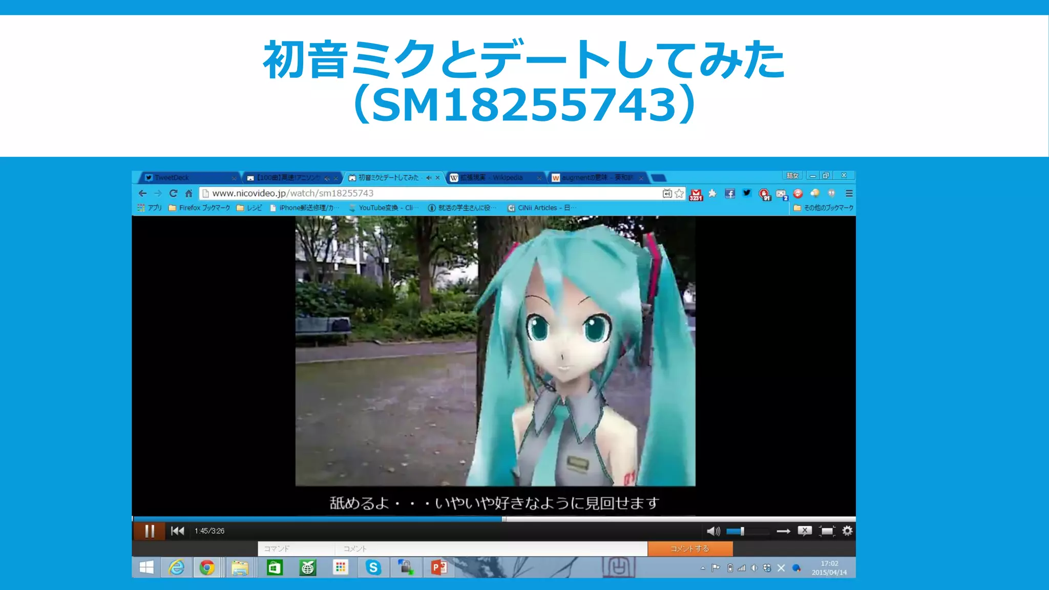
Task: Open the network signal tray icon
Action: click(x=741, y=568)
